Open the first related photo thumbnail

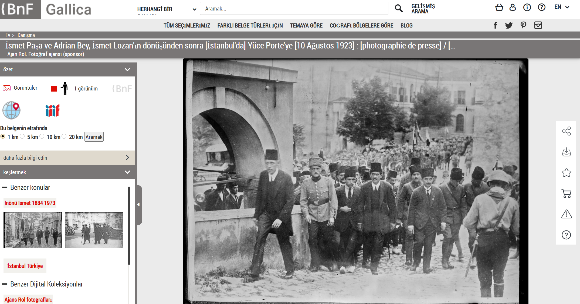tap(33, 230)
